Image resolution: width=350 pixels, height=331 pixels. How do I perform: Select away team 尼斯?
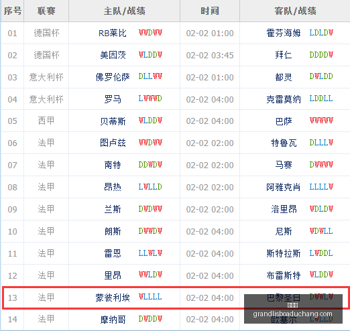click(284, 231)
